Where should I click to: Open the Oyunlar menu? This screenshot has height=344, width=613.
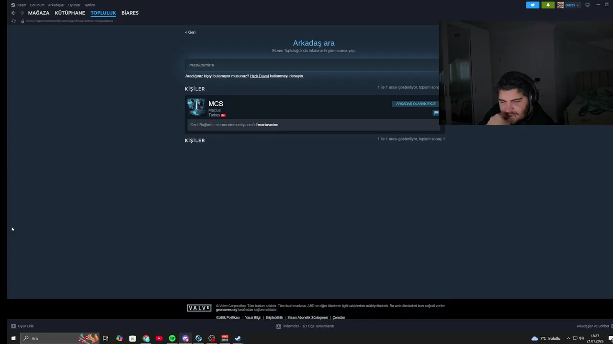[74, 5]
